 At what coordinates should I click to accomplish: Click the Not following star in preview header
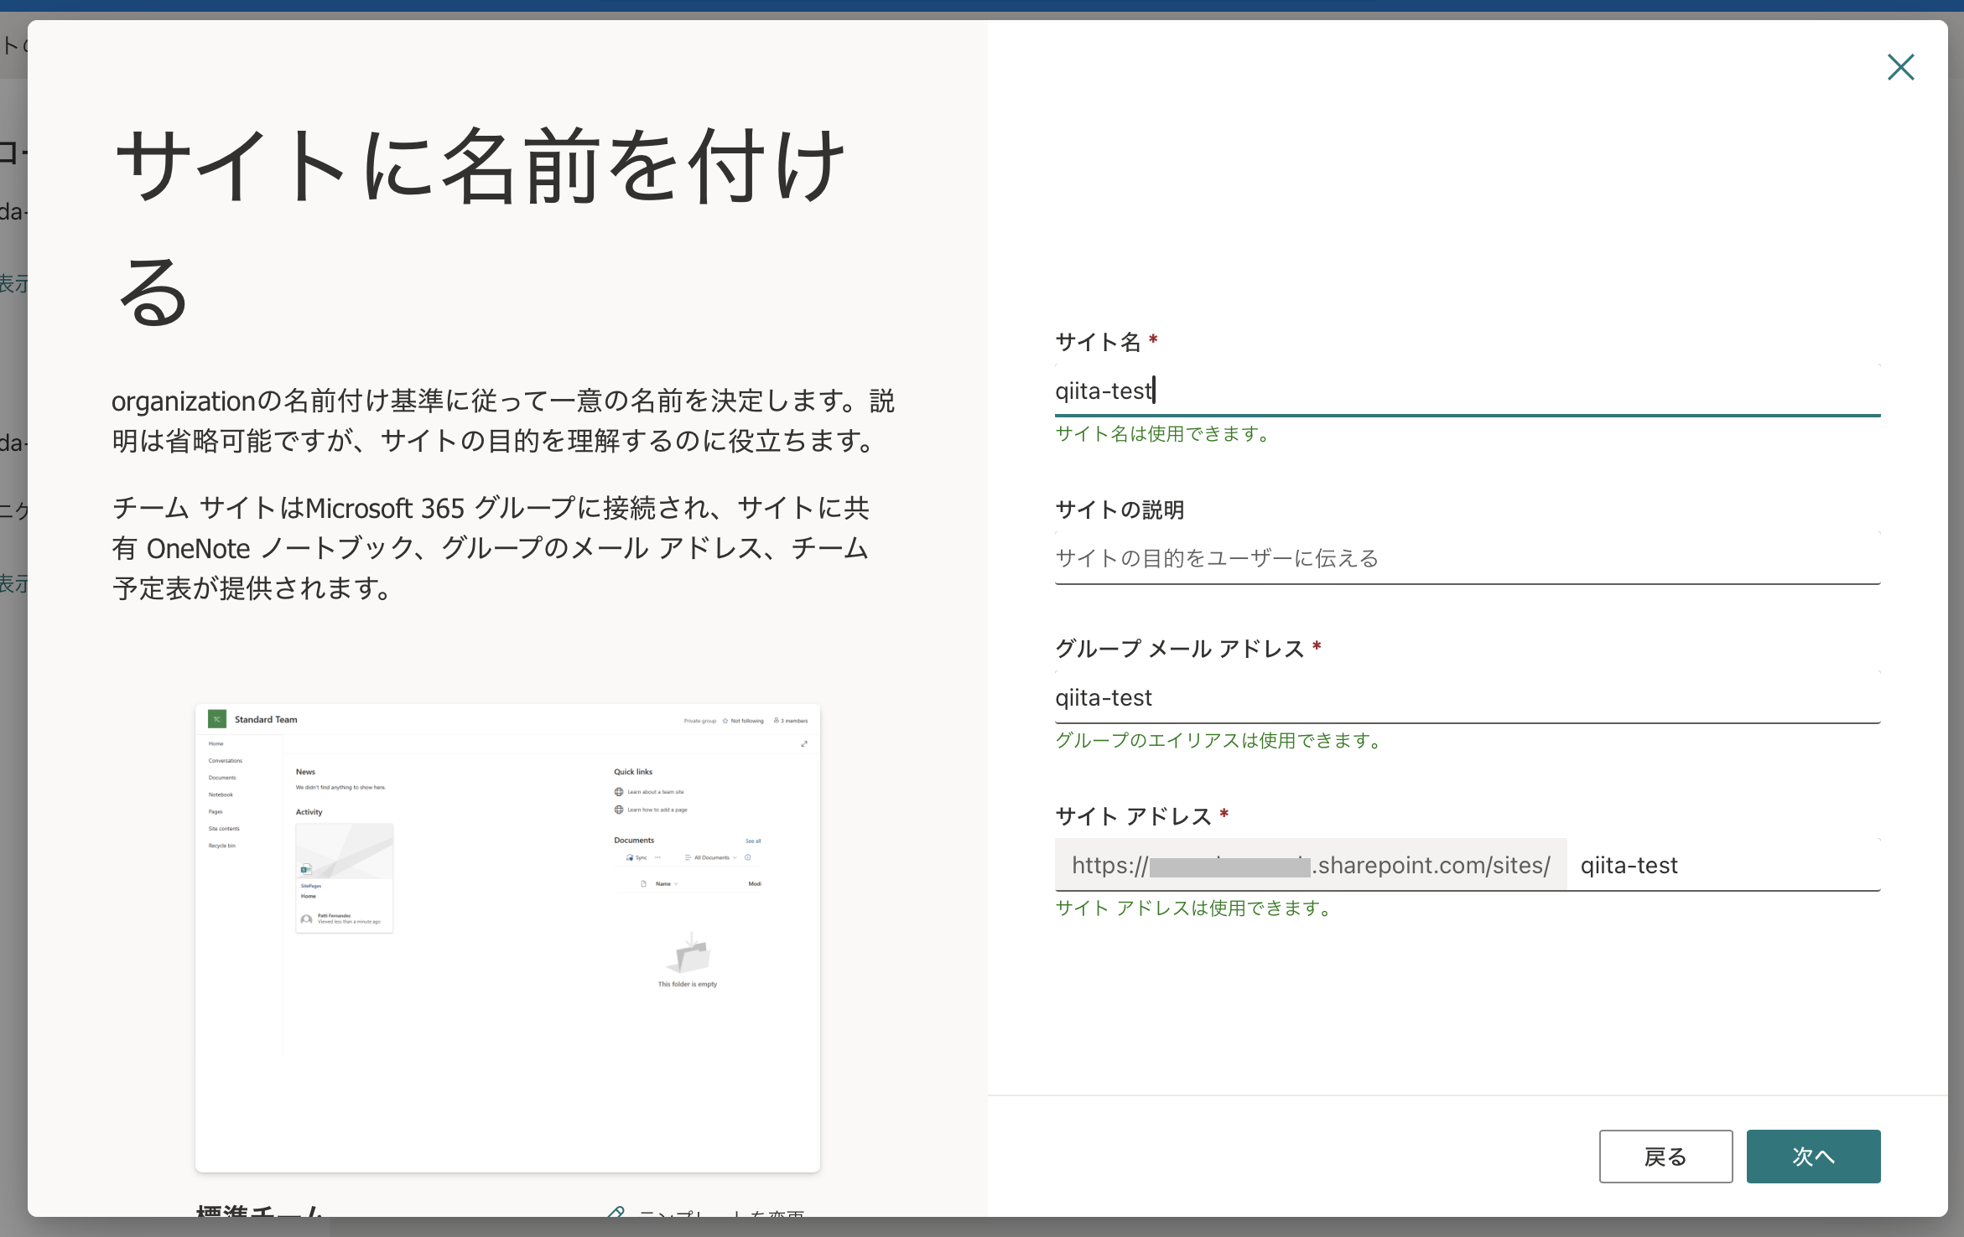coord(725,721)
